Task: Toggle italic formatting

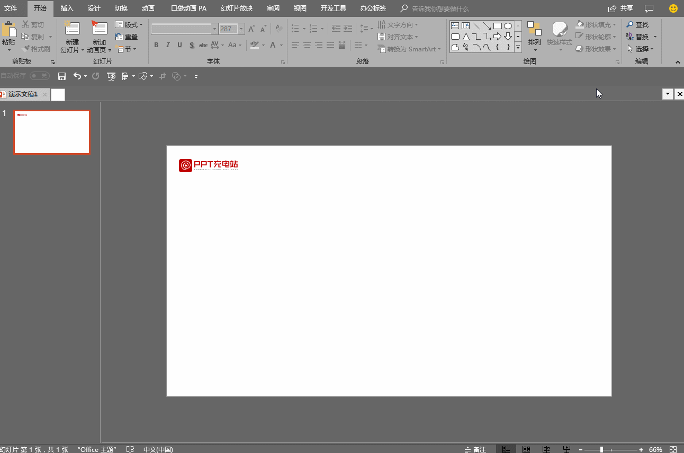Action: 168,46
